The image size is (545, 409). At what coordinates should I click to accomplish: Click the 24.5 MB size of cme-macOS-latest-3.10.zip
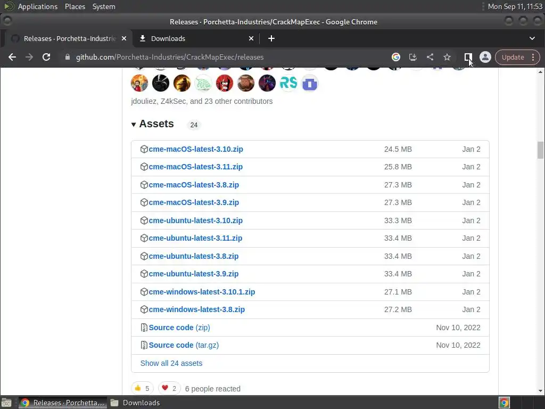tap(398, 149)
